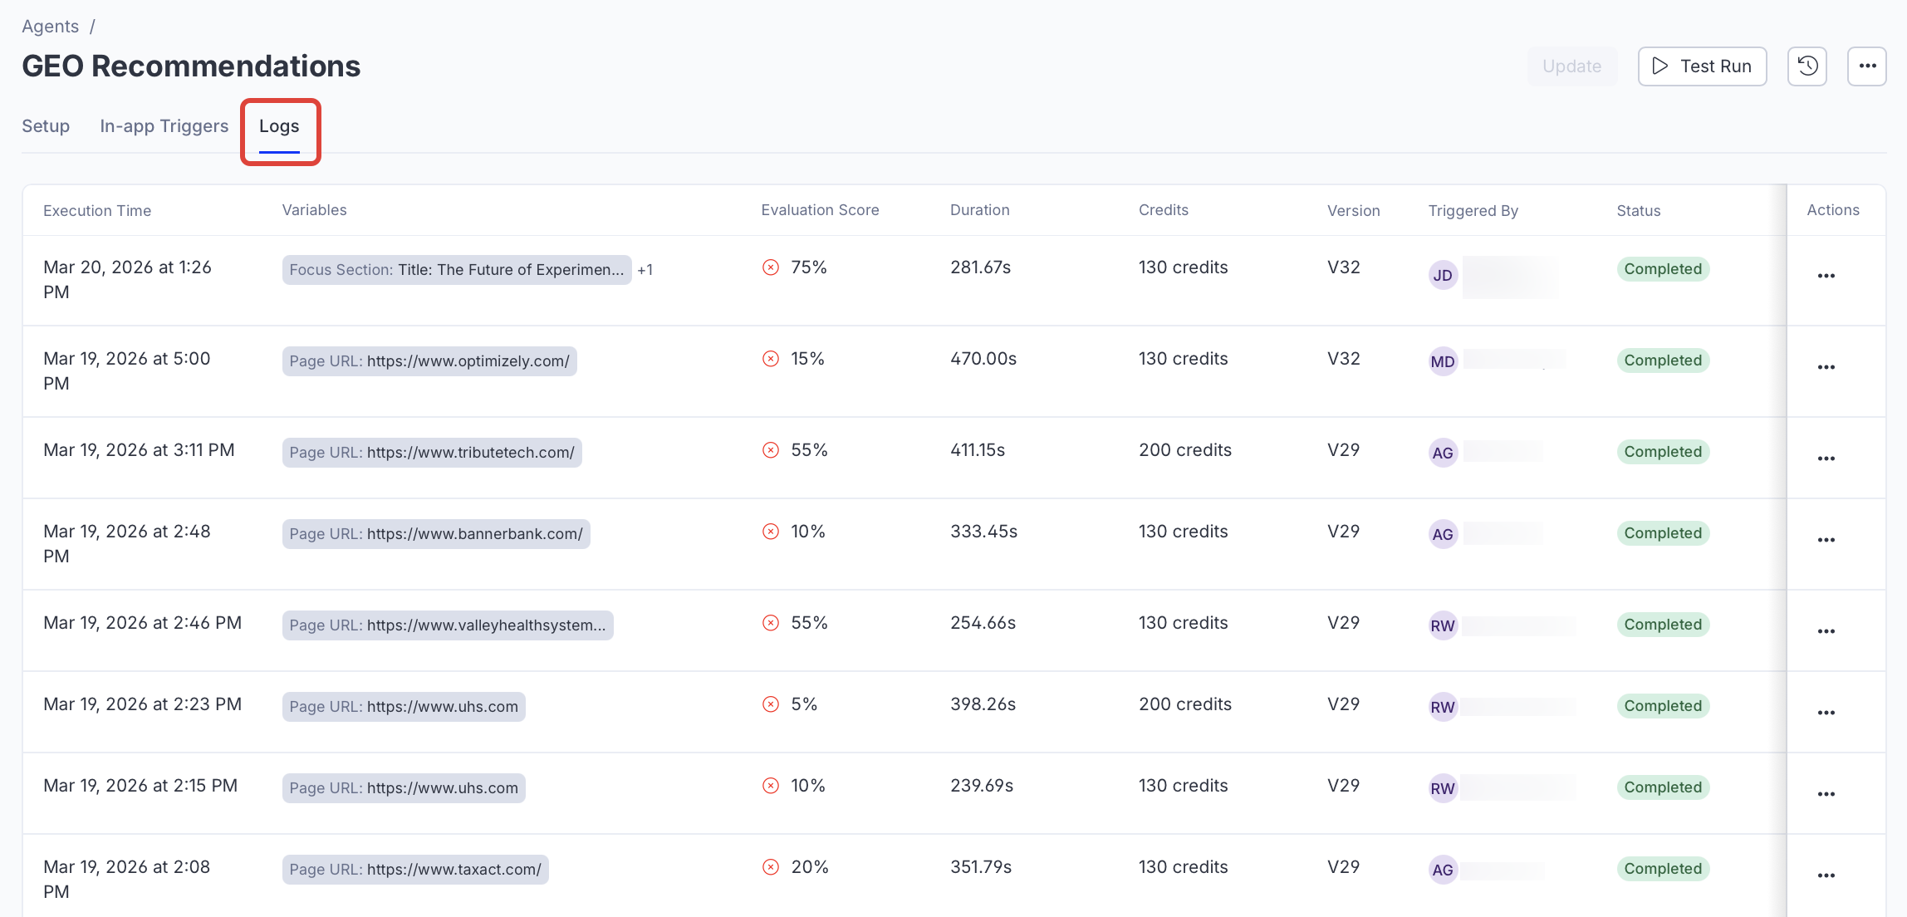The width and height of the screenshot is (1907, 917).
Task: Select the Logs tab
Action: (x=279, y=126)
